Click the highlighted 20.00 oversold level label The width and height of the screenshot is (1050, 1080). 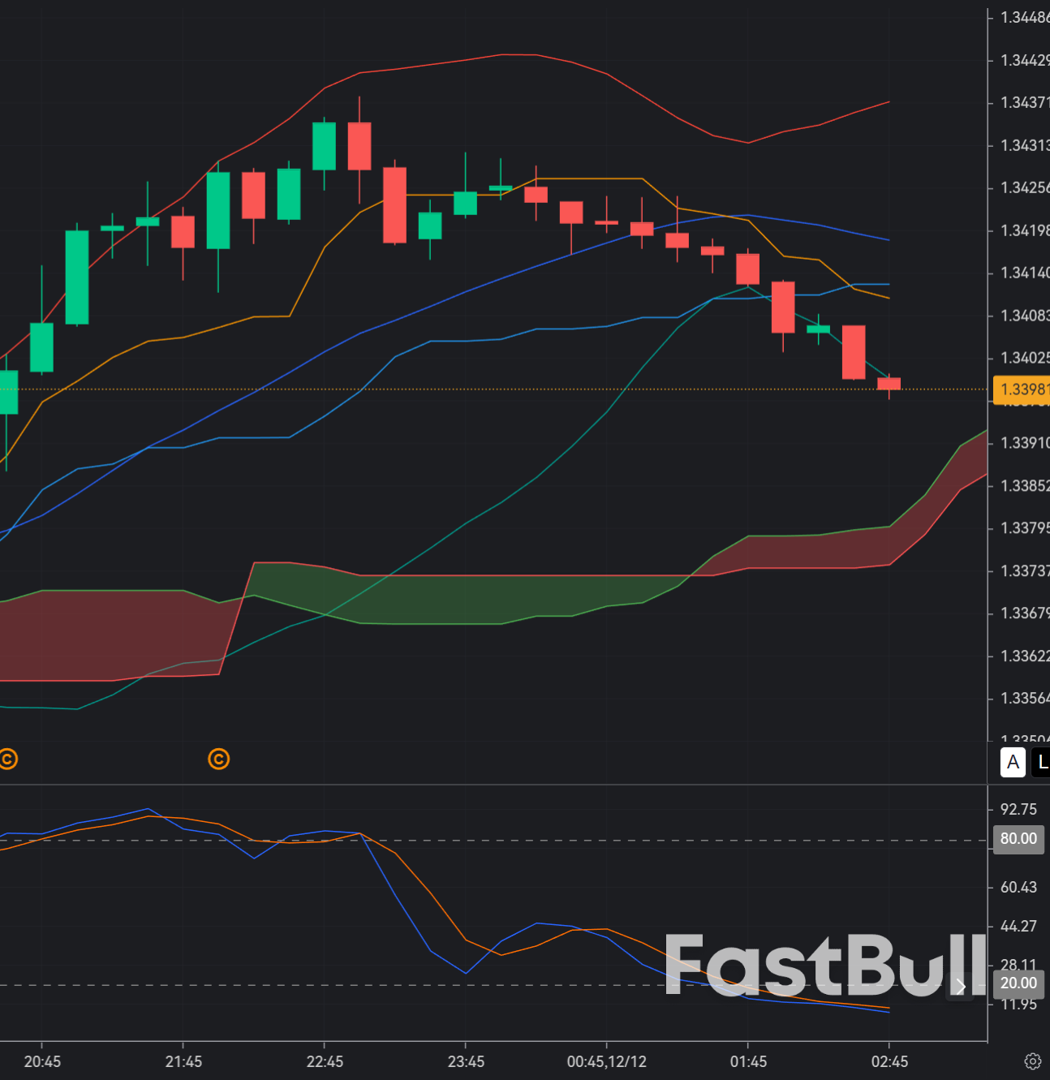click(x=1018, y=983)
